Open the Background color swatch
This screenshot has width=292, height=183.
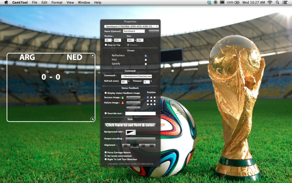coord(131,132)
